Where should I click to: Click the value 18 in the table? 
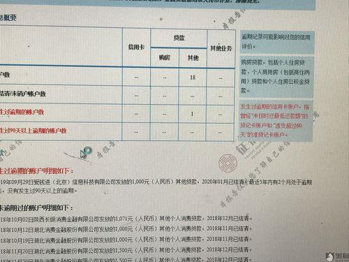193,78
